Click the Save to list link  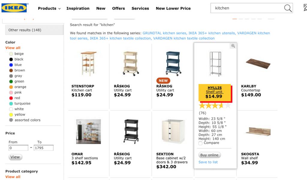click(x=208, y=162)
